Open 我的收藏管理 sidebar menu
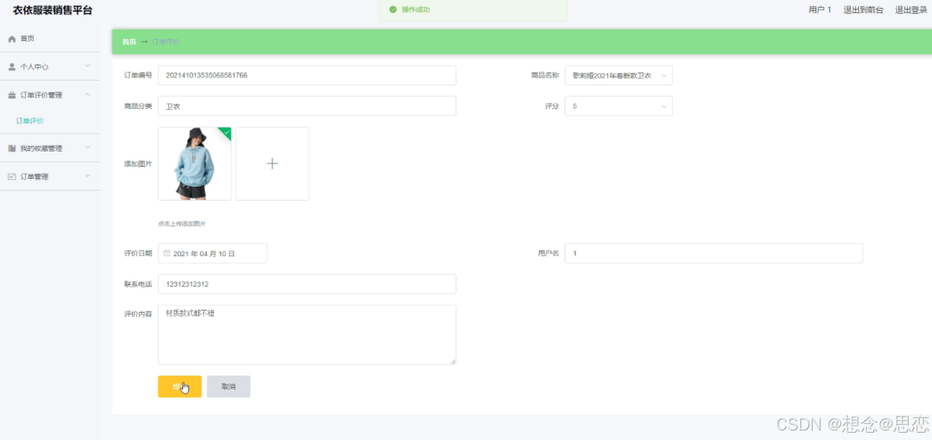Screen dimensions: 932x440 coord(50,149)
